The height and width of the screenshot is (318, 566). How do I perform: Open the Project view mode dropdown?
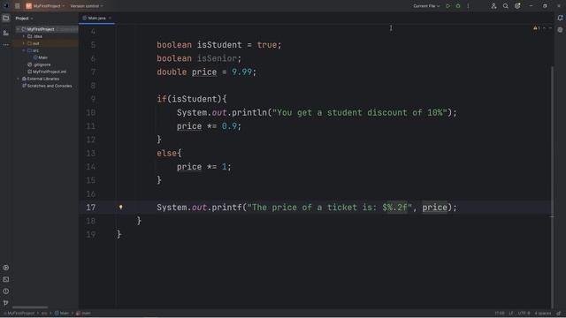point(24,18)
